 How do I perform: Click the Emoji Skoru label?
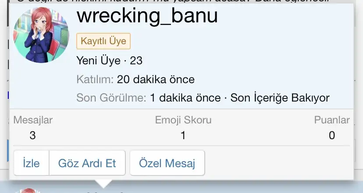[x=183, y=120]
